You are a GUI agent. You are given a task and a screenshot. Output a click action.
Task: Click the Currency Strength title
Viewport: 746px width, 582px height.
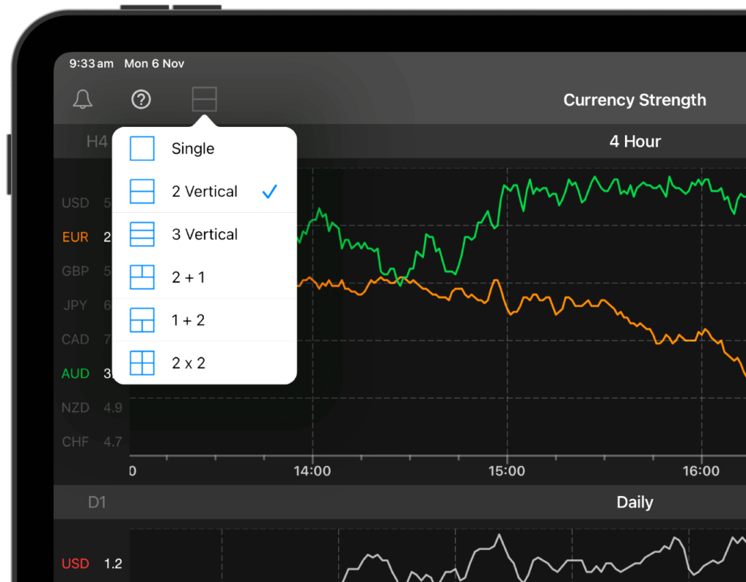635,100
